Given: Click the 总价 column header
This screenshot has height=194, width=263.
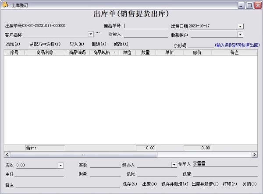Looking at the screenshot, I should (x=197, y=52).
